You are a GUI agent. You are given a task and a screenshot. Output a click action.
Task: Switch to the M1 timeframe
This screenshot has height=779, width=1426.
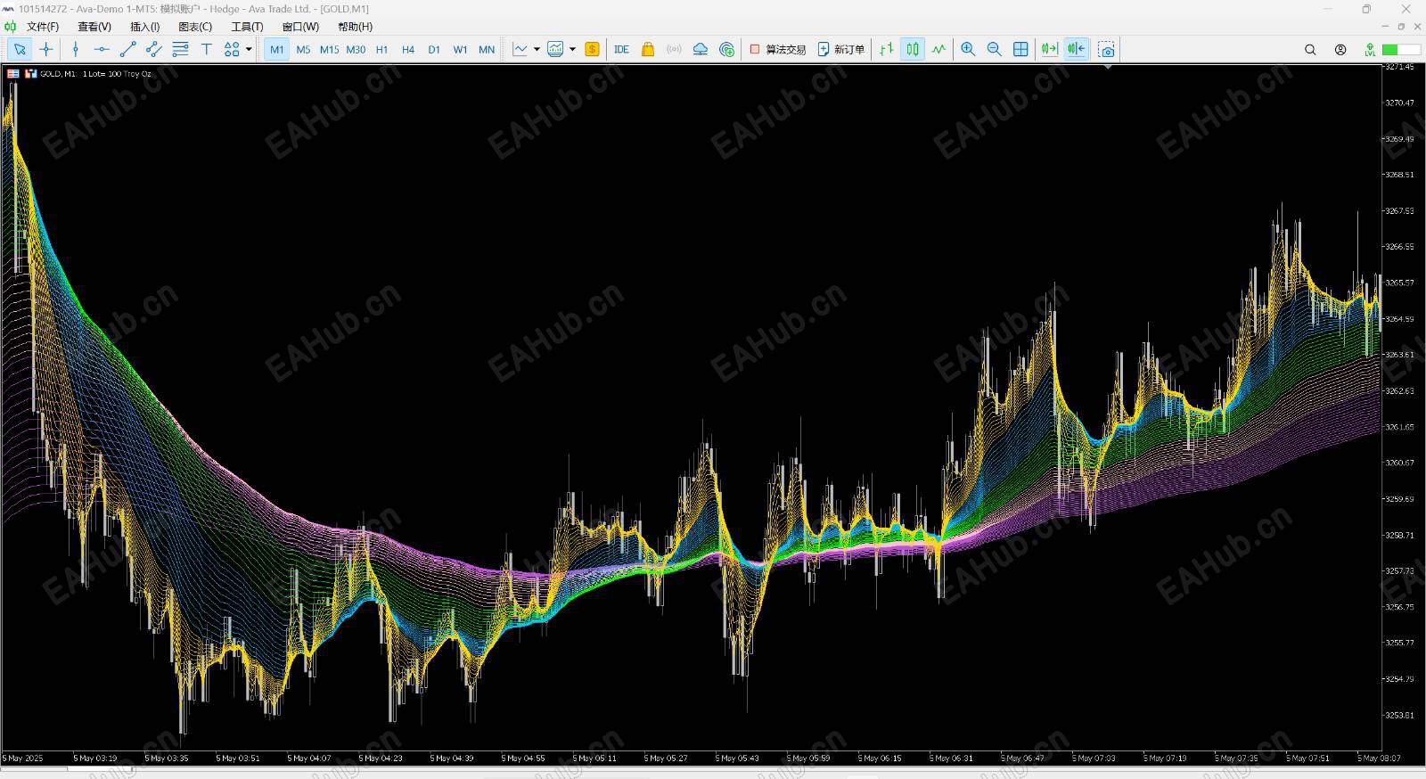click(277, 50)
